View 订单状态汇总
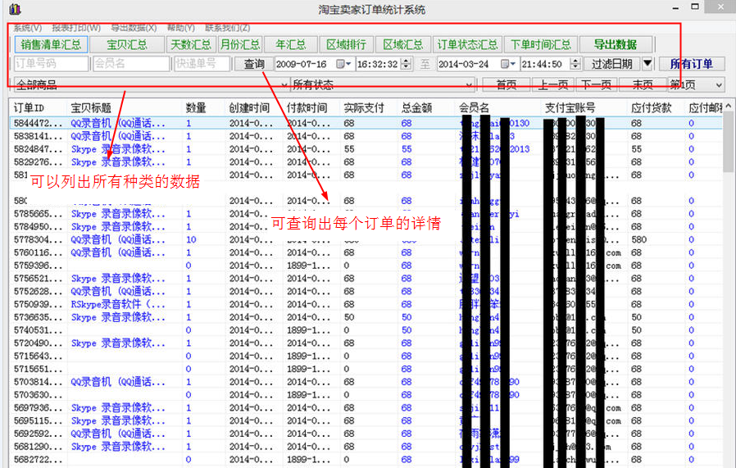The width and height of the screenshot is (736, 468). (x=467, y=44)
